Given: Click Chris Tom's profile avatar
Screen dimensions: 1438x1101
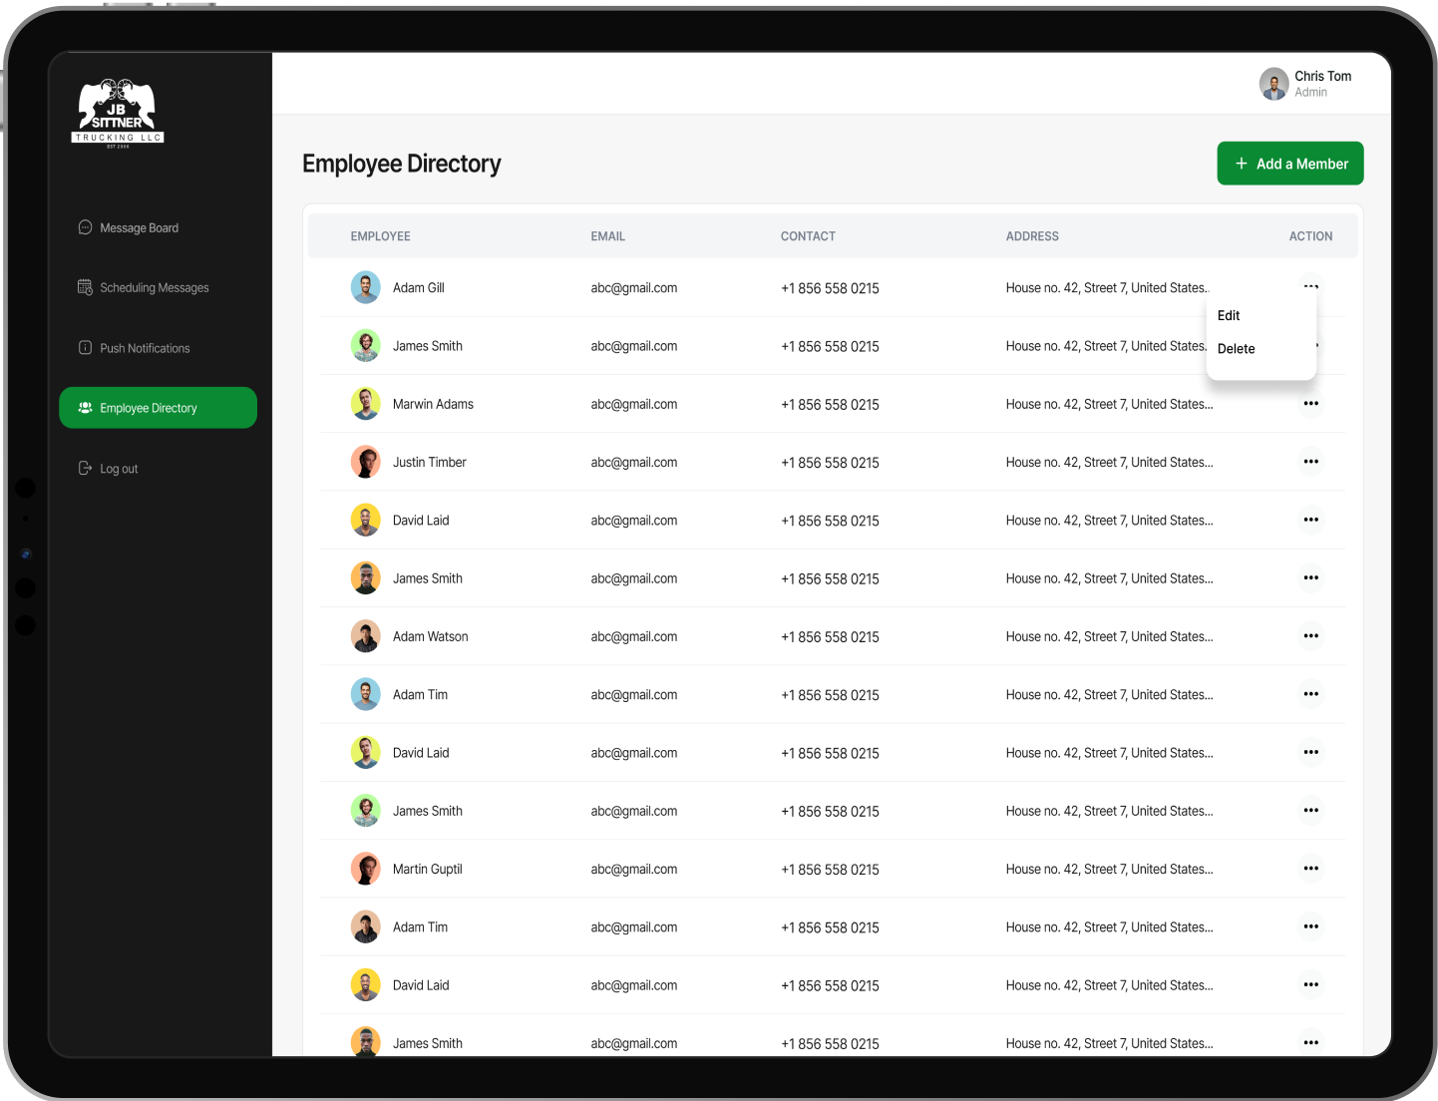Looking at the screenshot, I should click(1273, 84).
